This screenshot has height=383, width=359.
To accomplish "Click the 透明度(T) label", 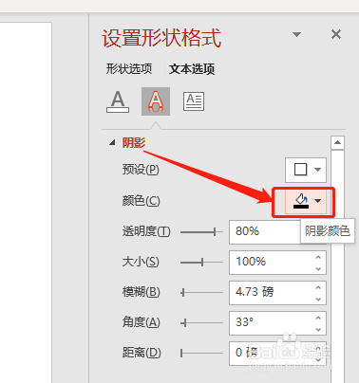I will (x=146, y=231).
